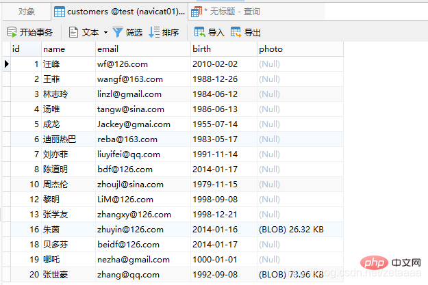
Task: Select the email cell liuyifei@qq.com
Action: pos(143,154)
